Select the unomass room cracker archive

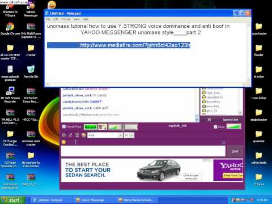click(x=31, y=138)
